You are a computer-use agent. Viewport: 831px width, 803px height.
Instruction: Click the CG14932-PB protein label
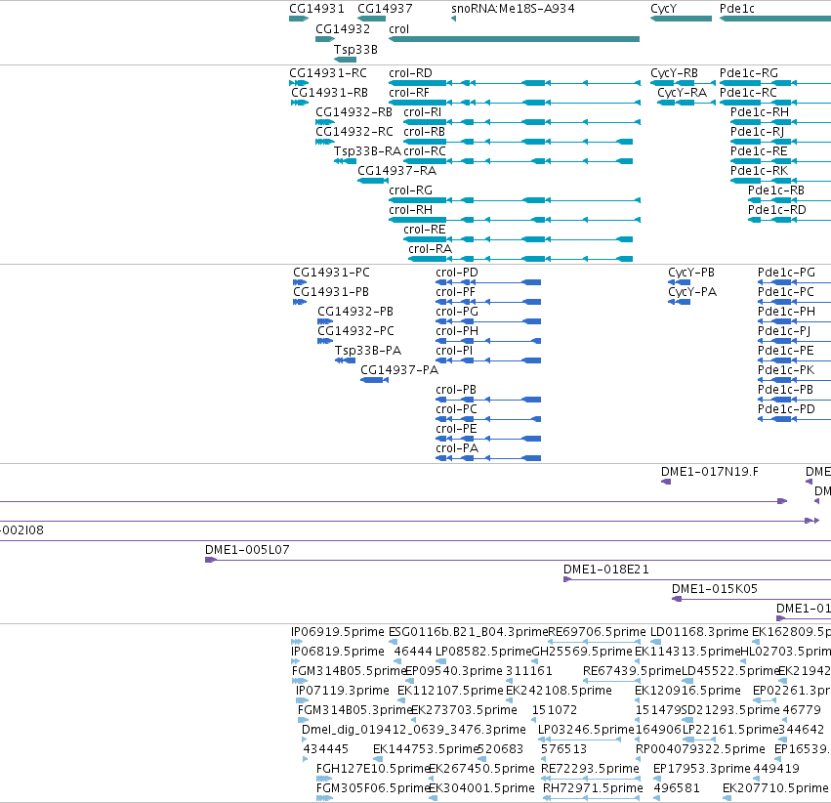[355, 311]
